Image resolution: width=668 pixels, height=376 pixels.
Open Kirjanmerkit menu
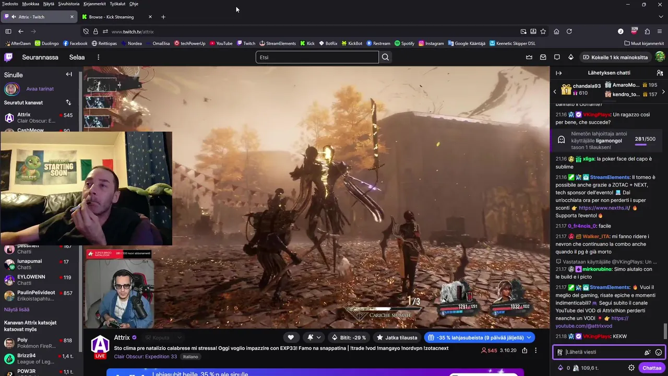(x=94, y=4)
